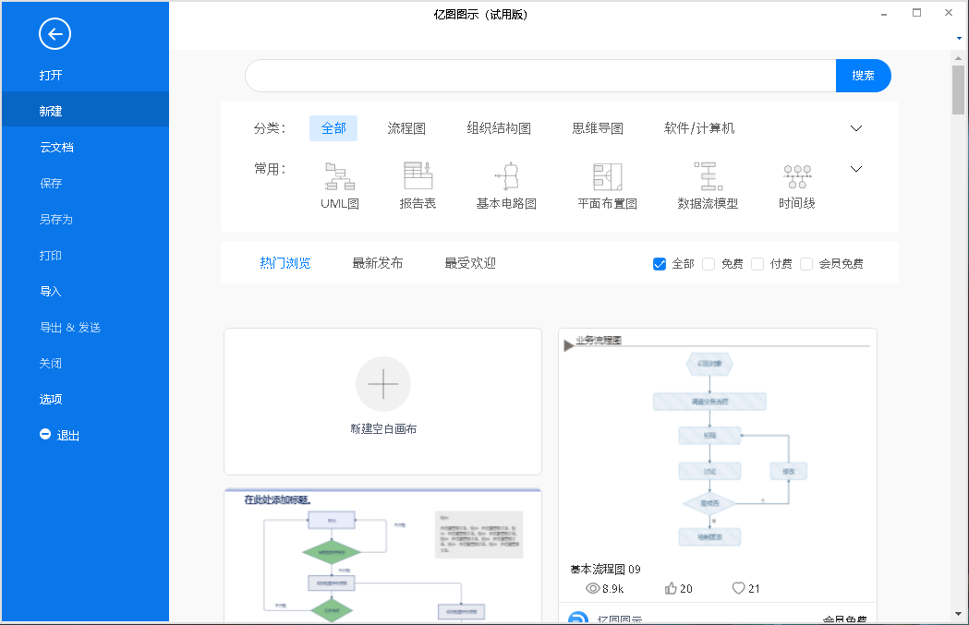The width and height of the screenshot is (969, 625).
Task: Check the 免费 filter checkbox
Action: tap(709, 264)
